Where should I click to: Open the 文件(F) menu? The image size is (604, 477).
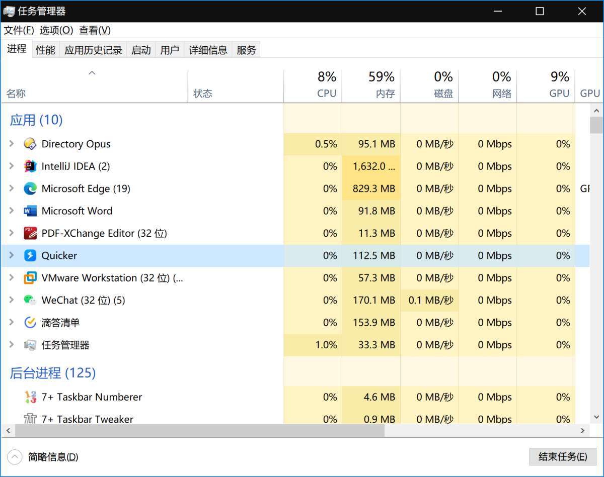[x=19, y=30]
